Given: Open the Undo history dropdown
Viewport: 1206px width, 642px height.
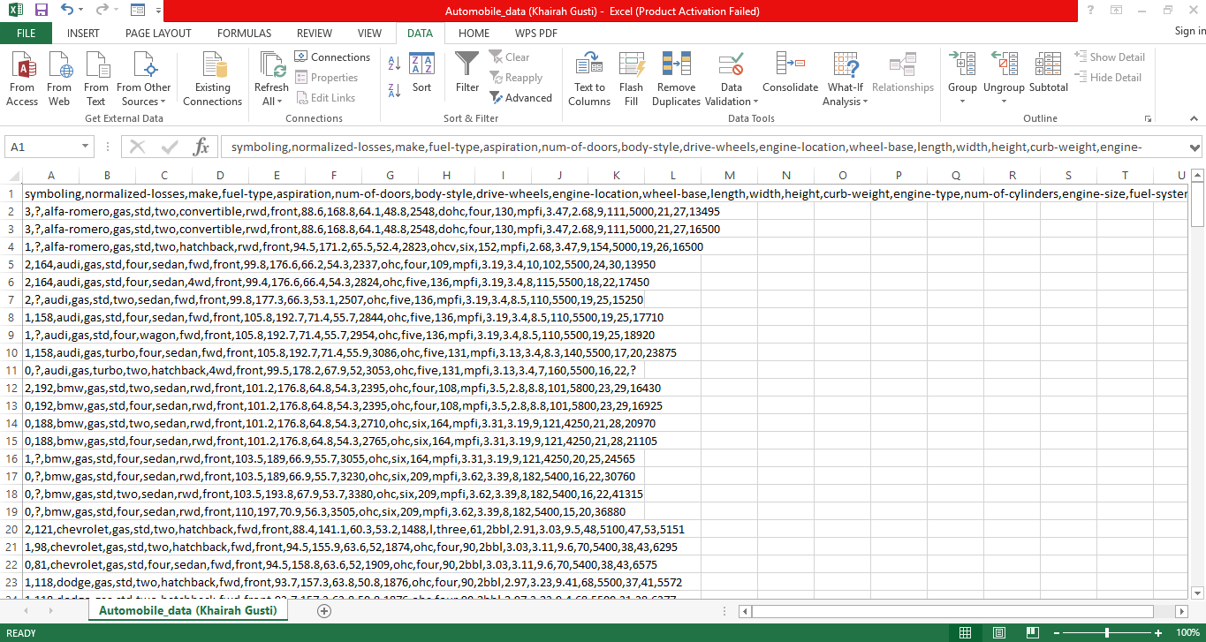Looking at the screenshot, I should coord(82,11).
